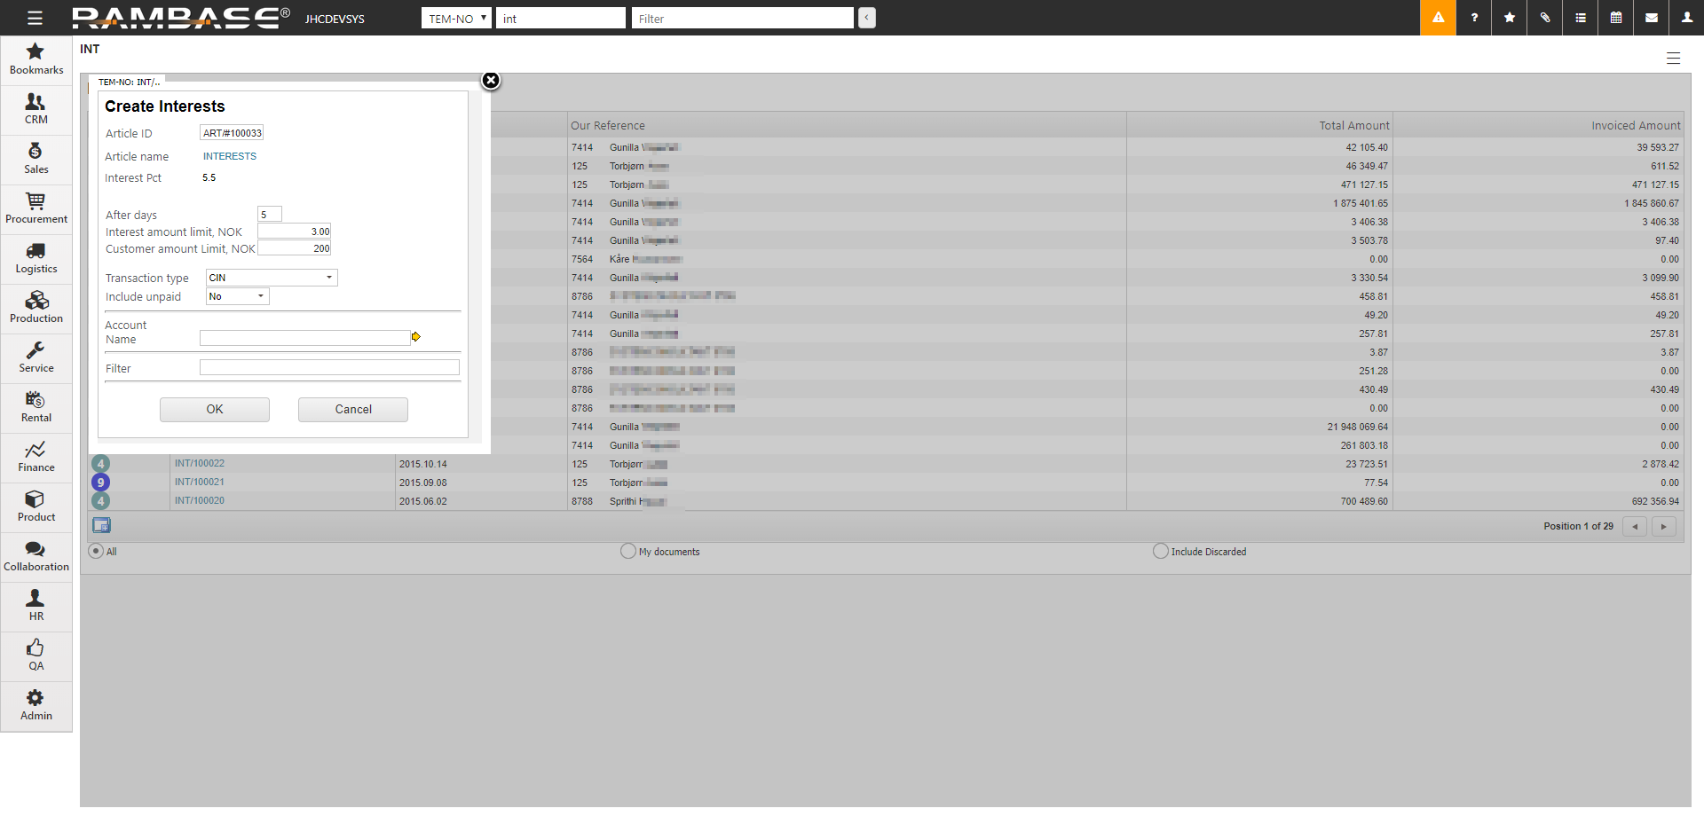Open the Finance module
The width and height of the screenshot is (1704, 832).
35,457
